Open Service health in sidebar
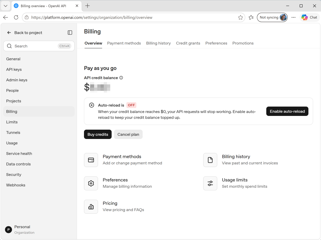 (39, 154)
